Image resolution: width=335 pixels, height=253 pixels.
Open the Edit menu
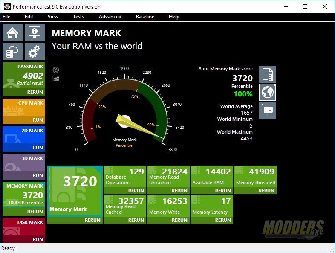(x=29, y=17)
